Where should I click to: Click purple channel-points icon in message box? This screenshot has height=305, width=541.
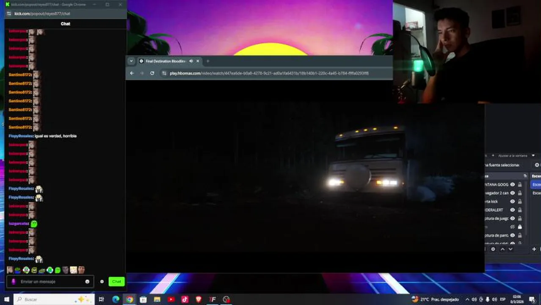click(x=14, y=282)
